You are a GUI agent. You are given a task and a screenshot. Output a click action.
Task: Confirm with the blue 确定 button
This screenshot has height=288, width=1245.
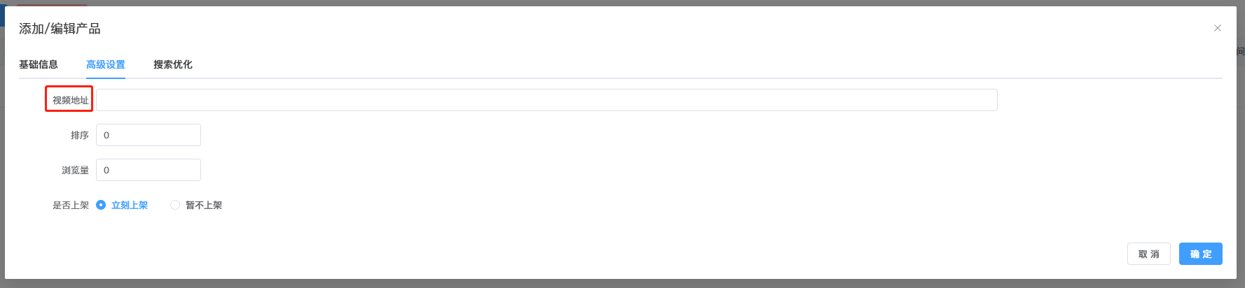(x=1201, y=254)
